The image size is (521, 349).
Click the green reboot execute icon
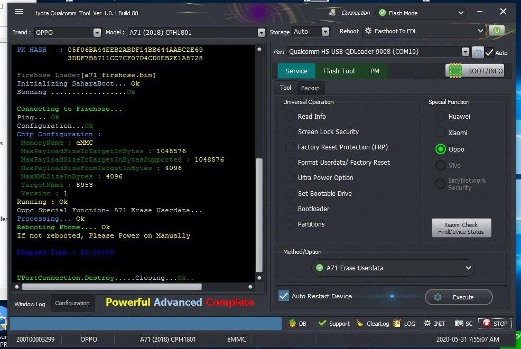496,31
